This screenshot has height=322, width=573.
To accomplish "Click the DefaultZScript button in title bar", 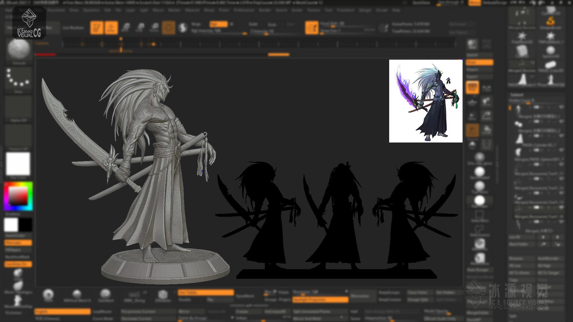I will [495, 3].
